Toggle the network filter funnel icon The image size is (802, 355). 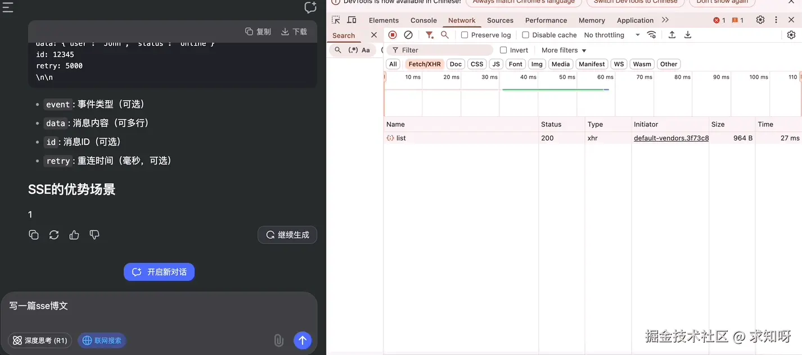tap(430, 35)
